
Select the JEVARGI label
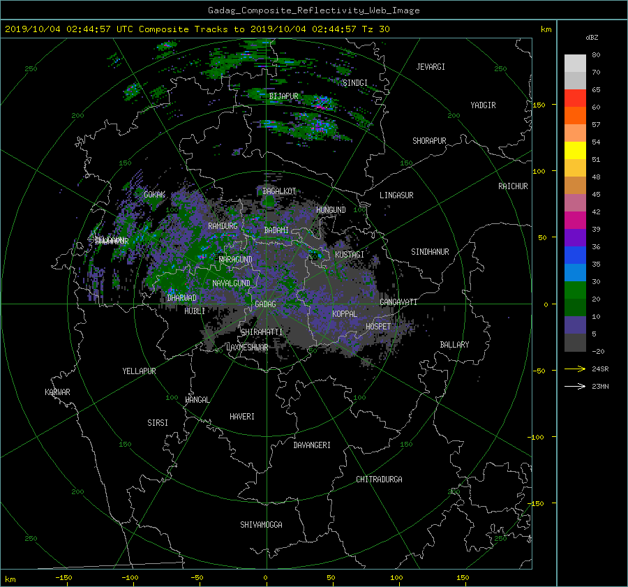[x=431, y=67]
